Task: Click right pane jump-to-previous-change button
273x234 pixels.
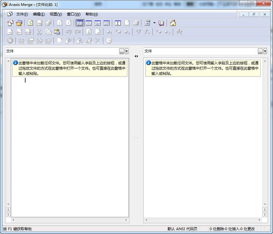Action: [265, 209]
